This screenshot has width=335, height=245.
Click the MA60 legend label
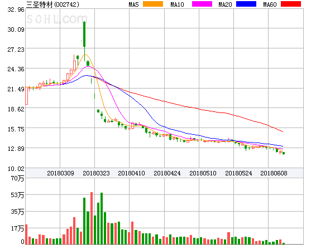pyautogui.click(x=270, y=4)
